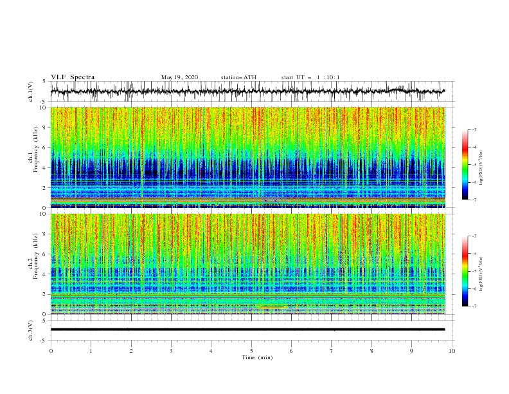Click the "-5" tick on the ch.1(V) axis
Image resolution: width=509 pixels, height=394 pixels.
click(44, 102)
